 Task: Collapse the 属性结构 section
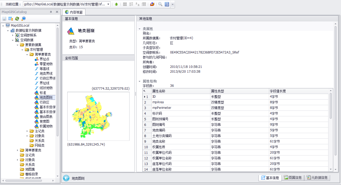click(139, 81)
